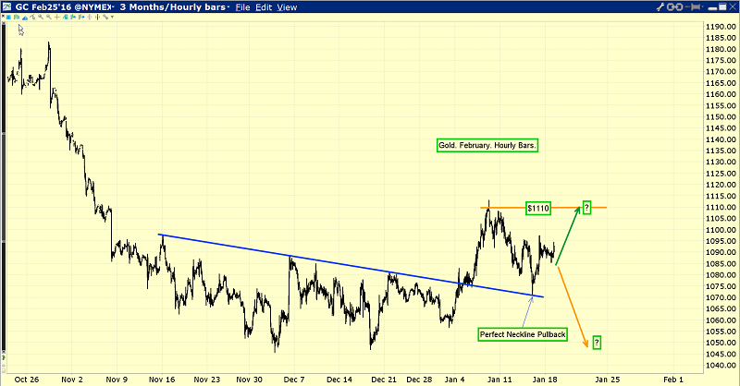Click the green and blue vertical line icon

click(x=97, y=17)
